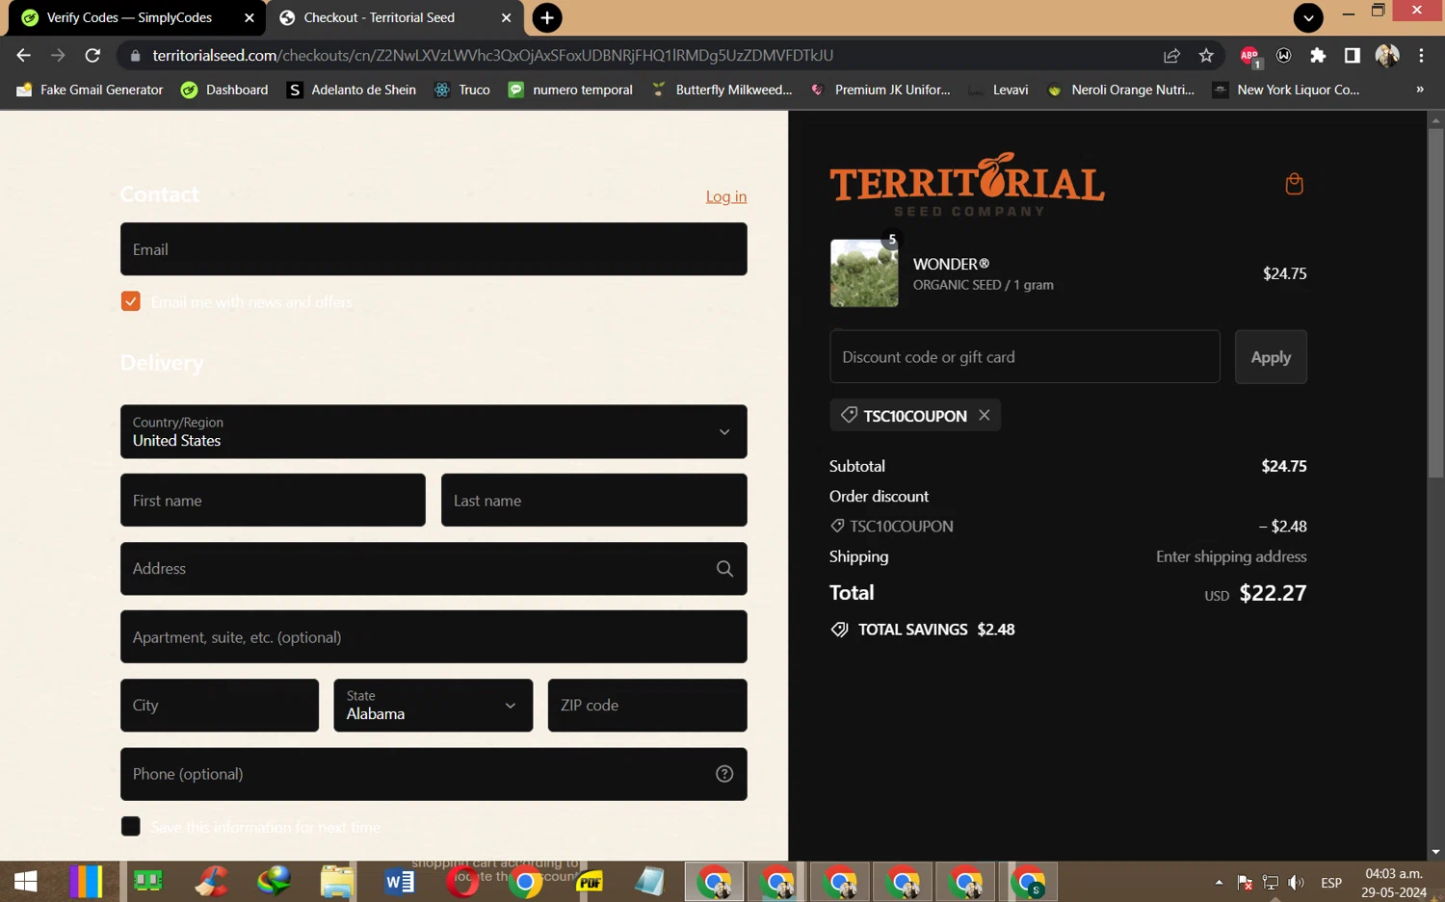Open the State dropdown showing Alabama
The height and width of the screenshot is (902, 1445).
[x=433, y=706]
